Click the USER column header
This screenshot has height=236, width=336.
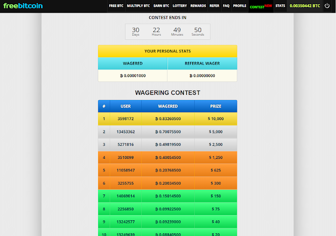pos(125,106)
